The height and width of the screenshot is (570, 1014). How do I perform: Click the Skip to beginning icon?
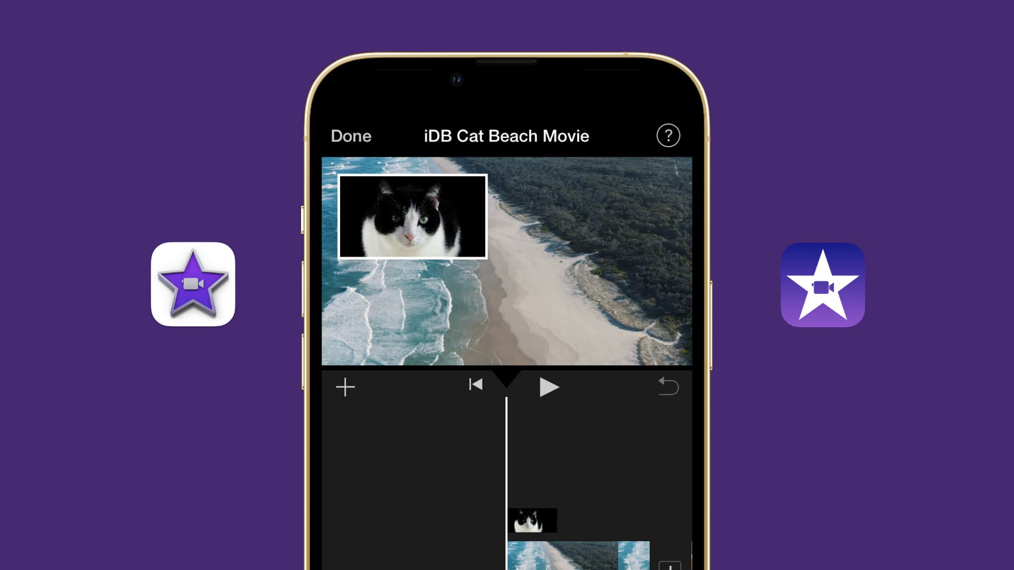[476, 386]
